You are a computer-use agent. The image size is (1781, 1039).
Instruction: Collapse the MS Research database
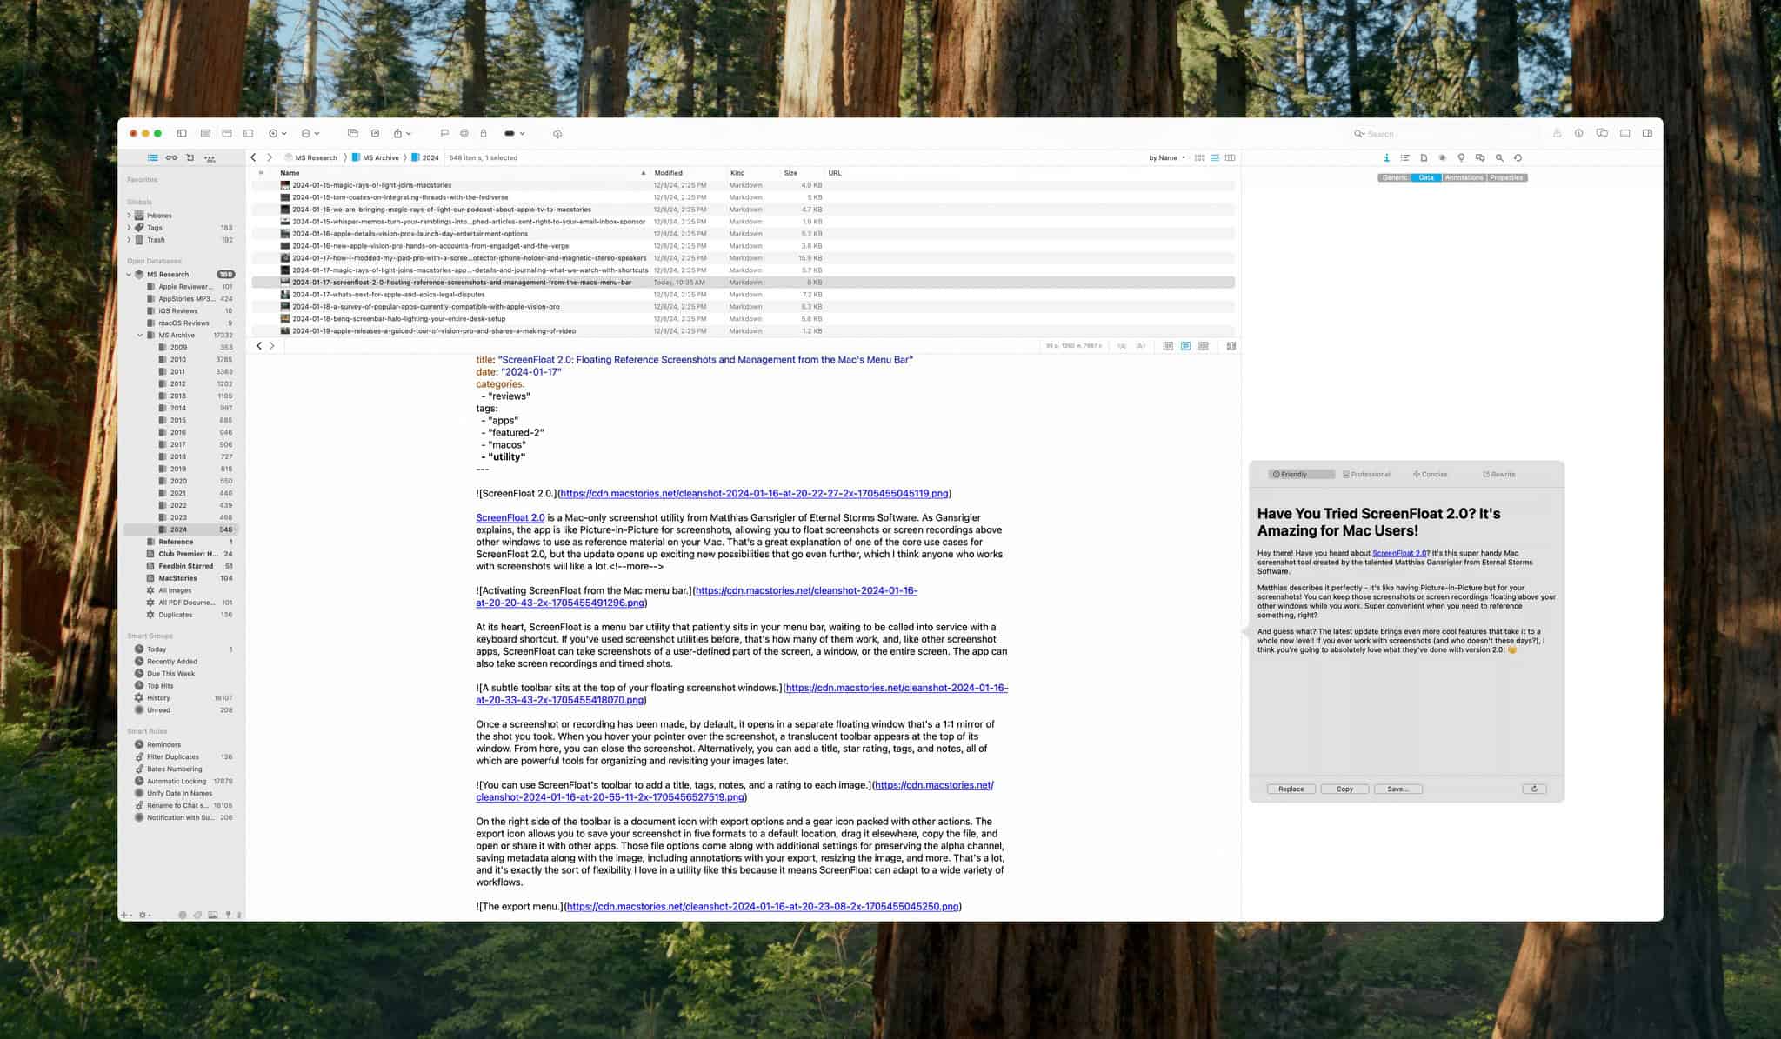pyautogui.click(x=129, y=275)
